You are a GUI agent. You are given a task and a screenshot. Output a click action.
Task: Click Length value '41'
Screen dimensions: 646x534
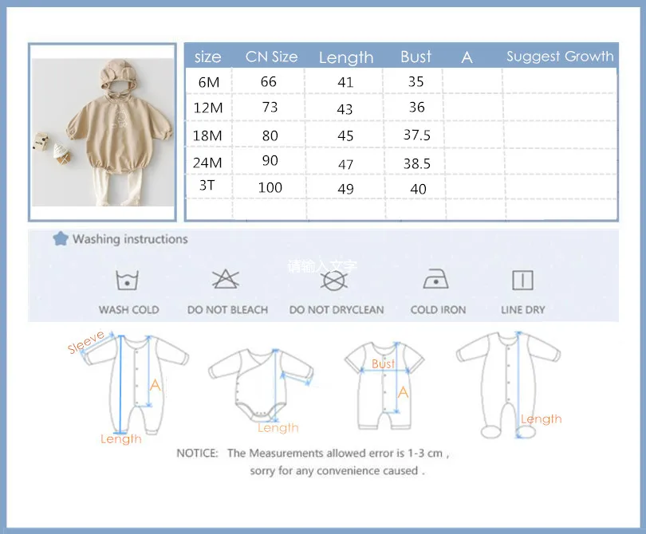pos(345,82)
